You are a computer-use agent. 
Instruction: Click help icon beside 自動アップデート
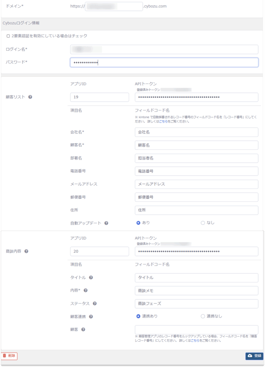point(106,223)
